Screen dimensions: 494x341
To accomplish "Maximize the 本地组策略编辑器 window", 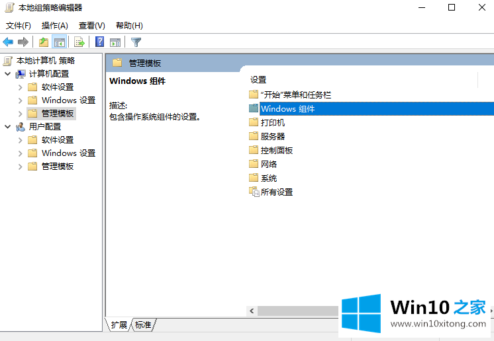I will click(452, 7).
